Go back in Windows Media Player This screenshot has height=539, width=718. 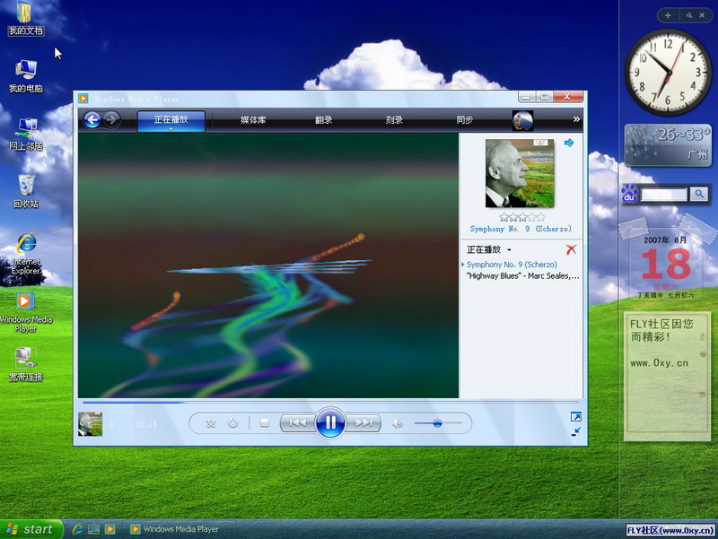[x=92, y=120]
